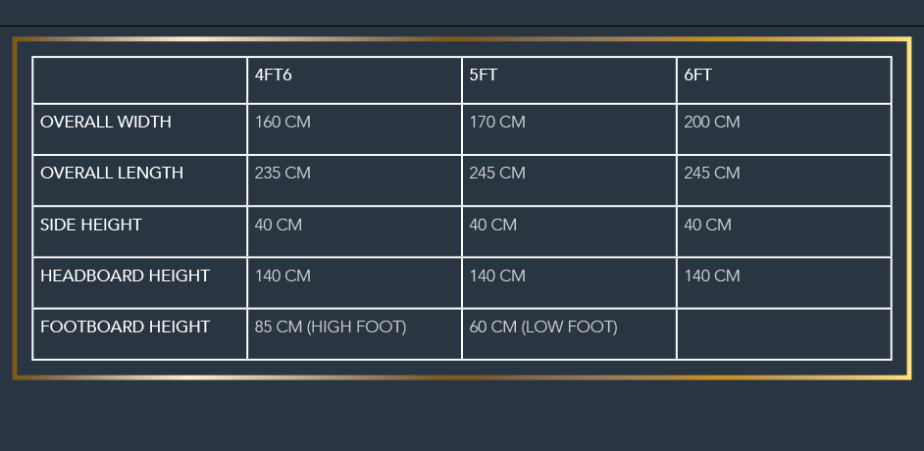Click the 235 CM length cell
Viewport: 924px width, 451px height.
(282, 174)
